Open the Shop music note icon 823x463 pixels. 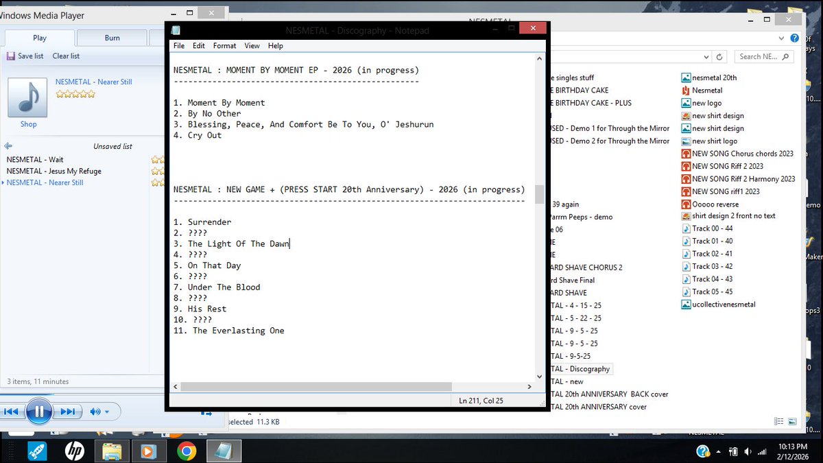pos(28,97)
